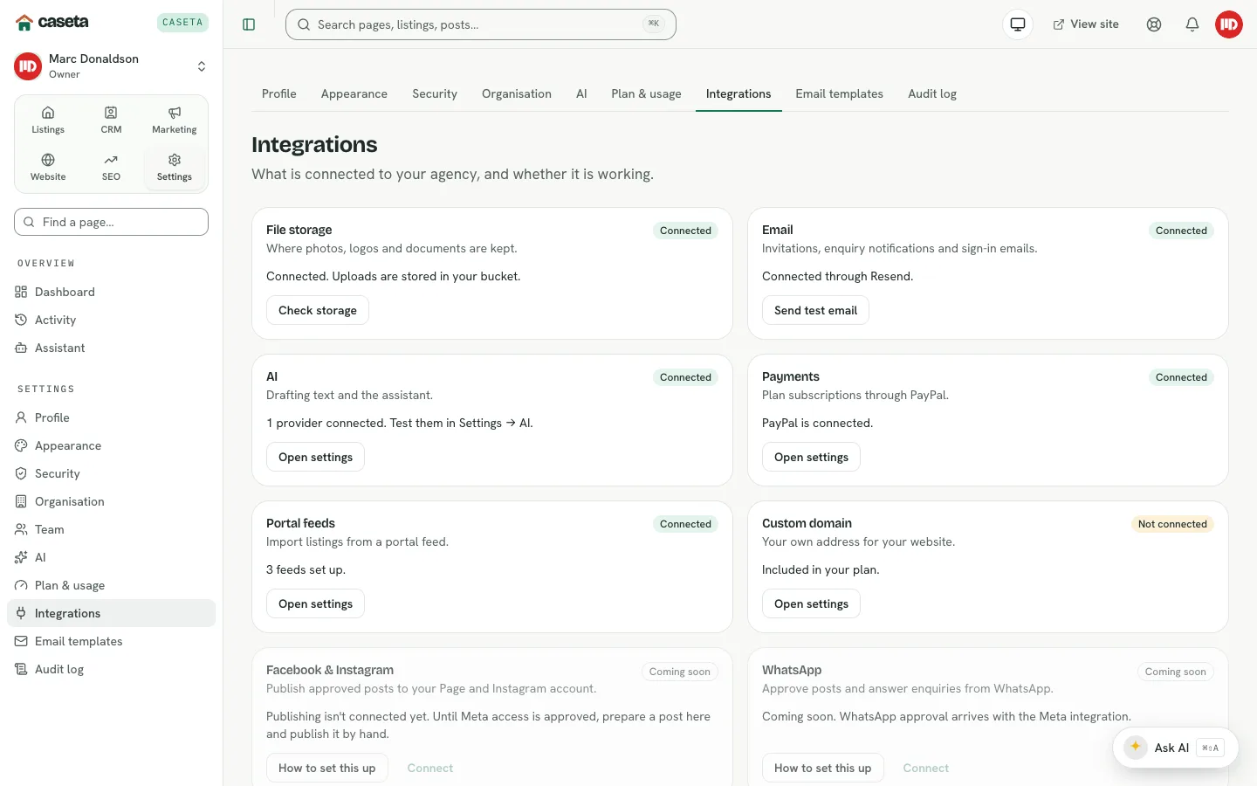Open Team in the sidebar

(x=111, y=529)
